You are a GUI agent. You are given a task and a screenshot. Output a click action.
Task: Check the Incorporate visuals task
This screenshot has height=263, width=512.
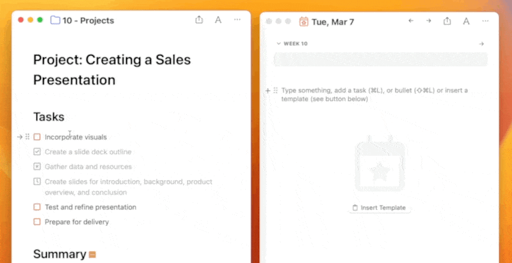click(37, 137)
